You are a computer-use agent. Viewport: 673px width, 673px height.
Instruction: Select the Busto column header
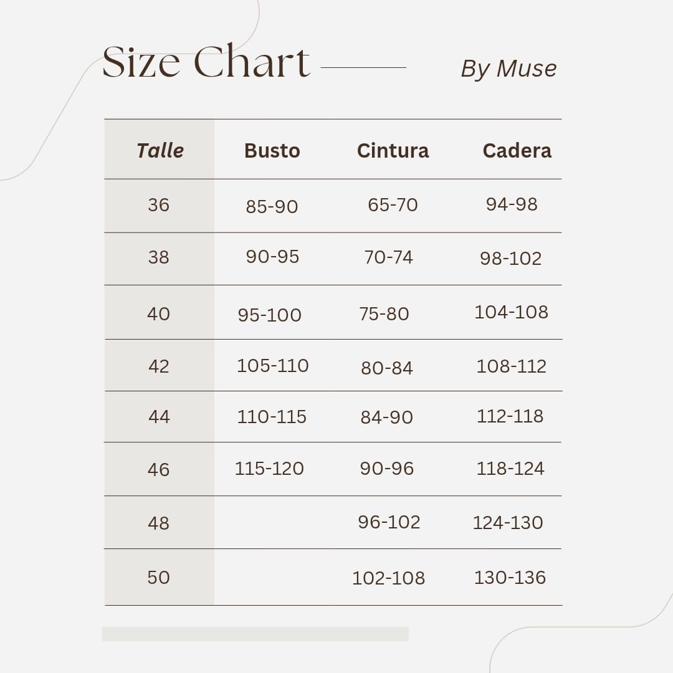click(272, 151)
